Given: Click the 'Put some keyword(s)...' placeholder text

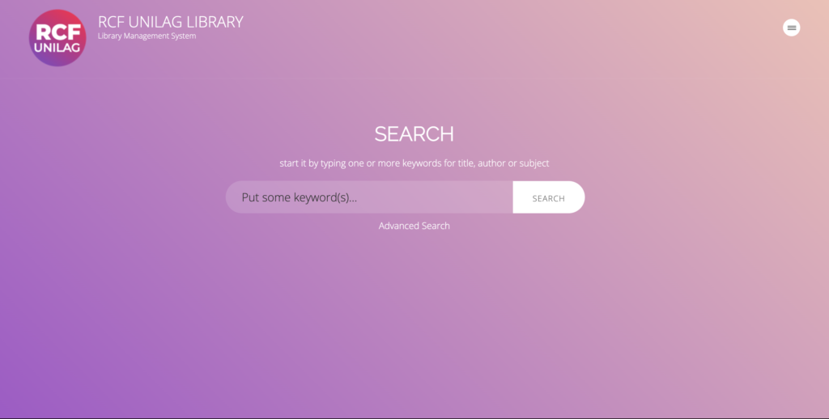Looking at the screenshot, I should 299,197.
